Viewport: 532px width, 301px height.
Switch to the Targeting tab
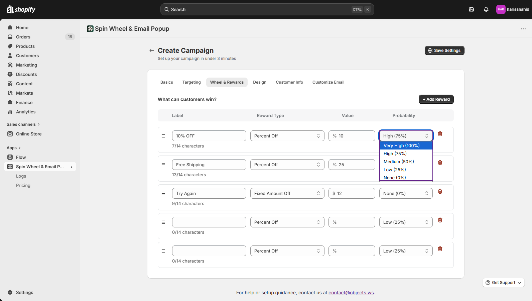(191, 82)
